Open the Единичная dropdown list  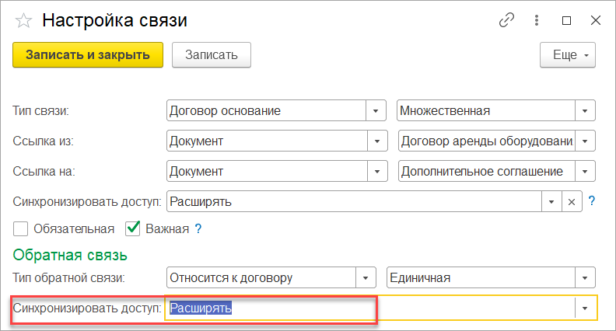click(585, 277)
